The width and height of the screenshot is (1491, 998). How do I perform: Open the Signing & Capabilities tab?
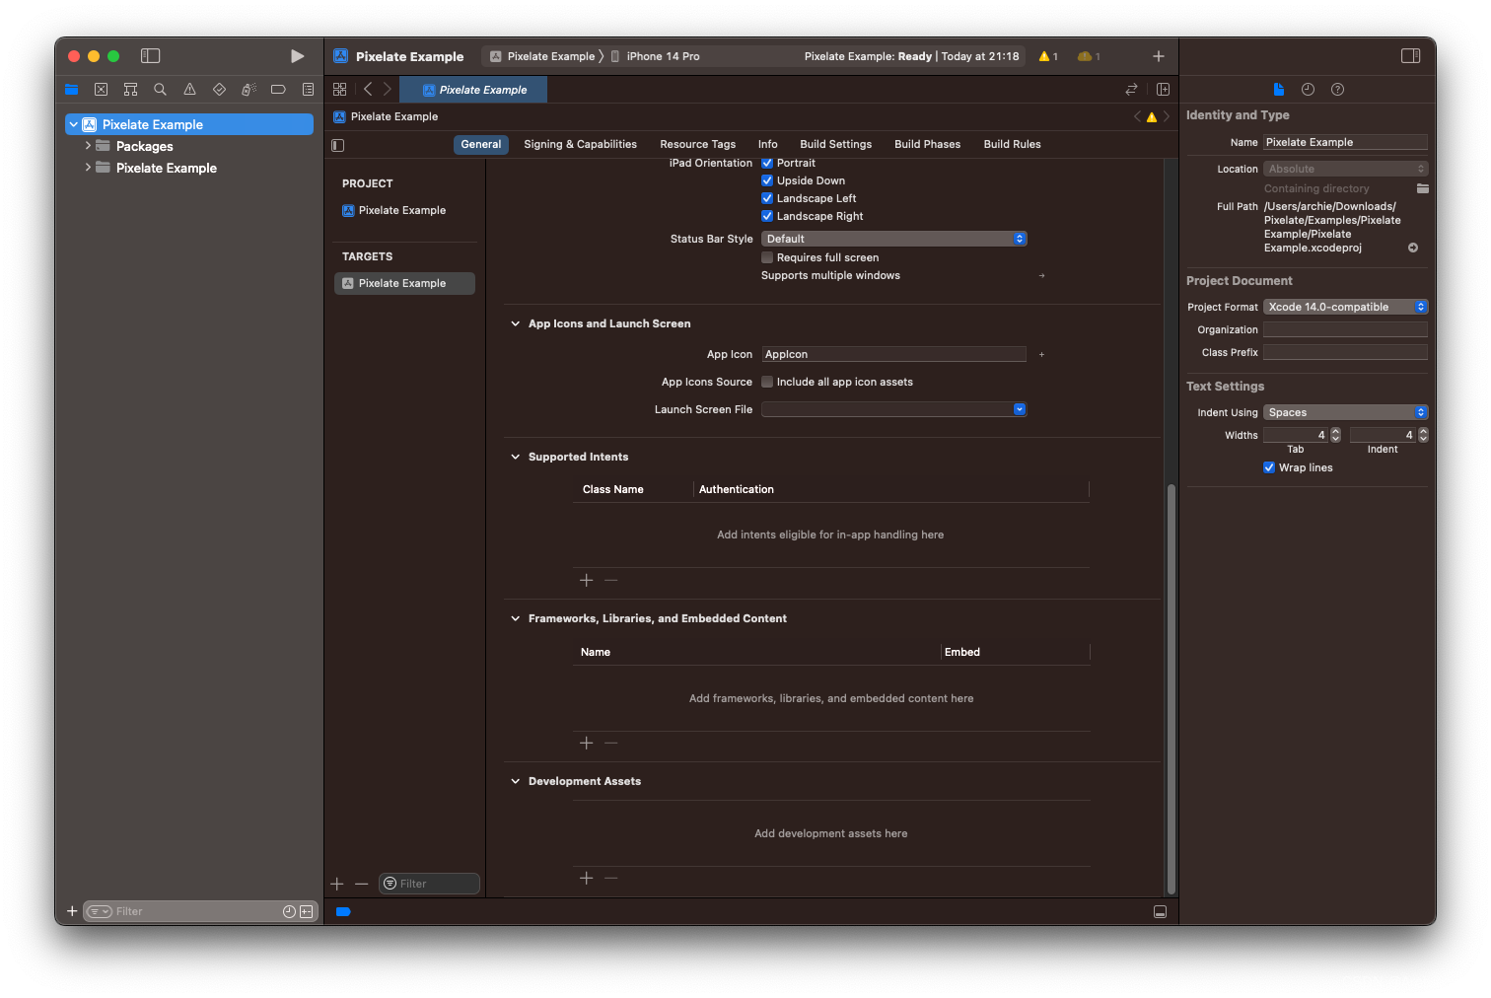tap(580, 144)
